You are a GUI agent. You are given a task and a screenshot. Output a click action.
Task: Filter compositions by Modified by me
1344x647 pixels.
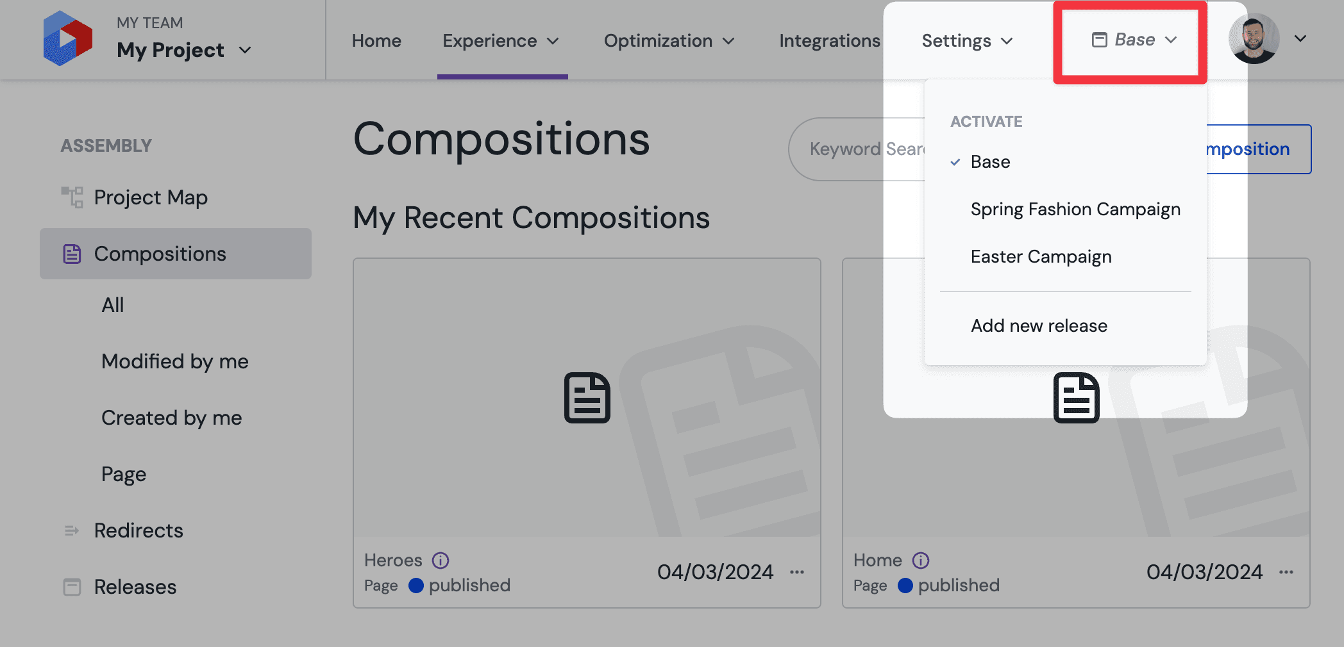175,361
